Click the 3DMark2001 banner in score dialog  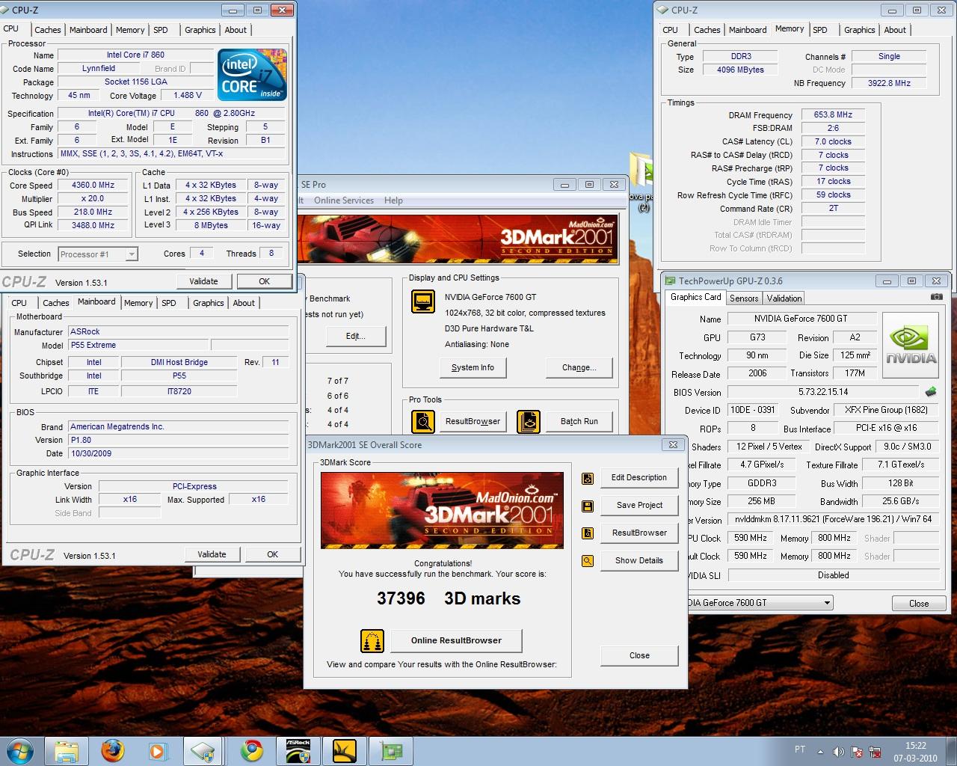coord(442,510)
